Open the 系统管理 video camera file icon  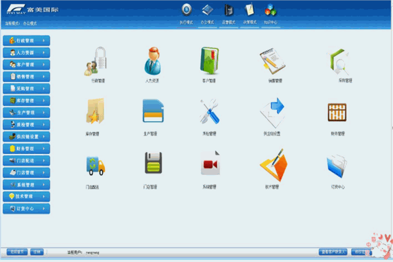click(x=210, y=162)
